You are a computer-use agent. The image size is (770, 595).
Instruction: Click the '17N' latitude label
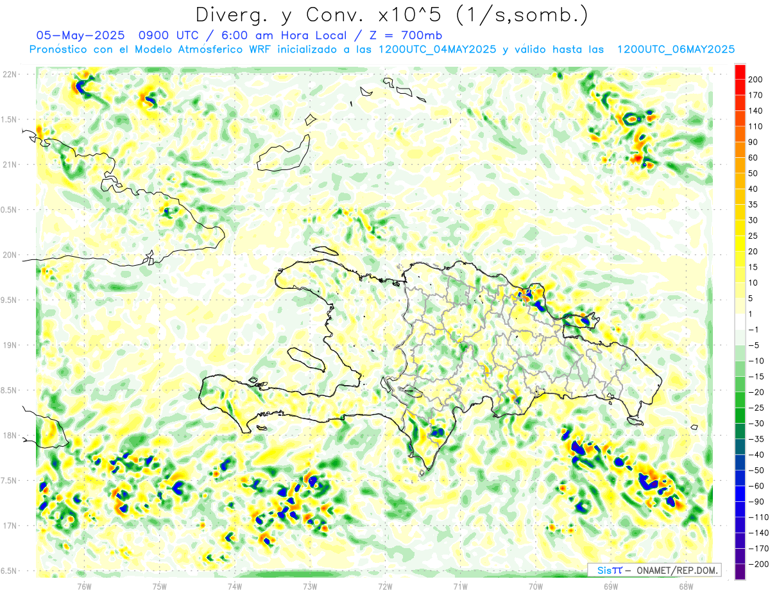10,526
